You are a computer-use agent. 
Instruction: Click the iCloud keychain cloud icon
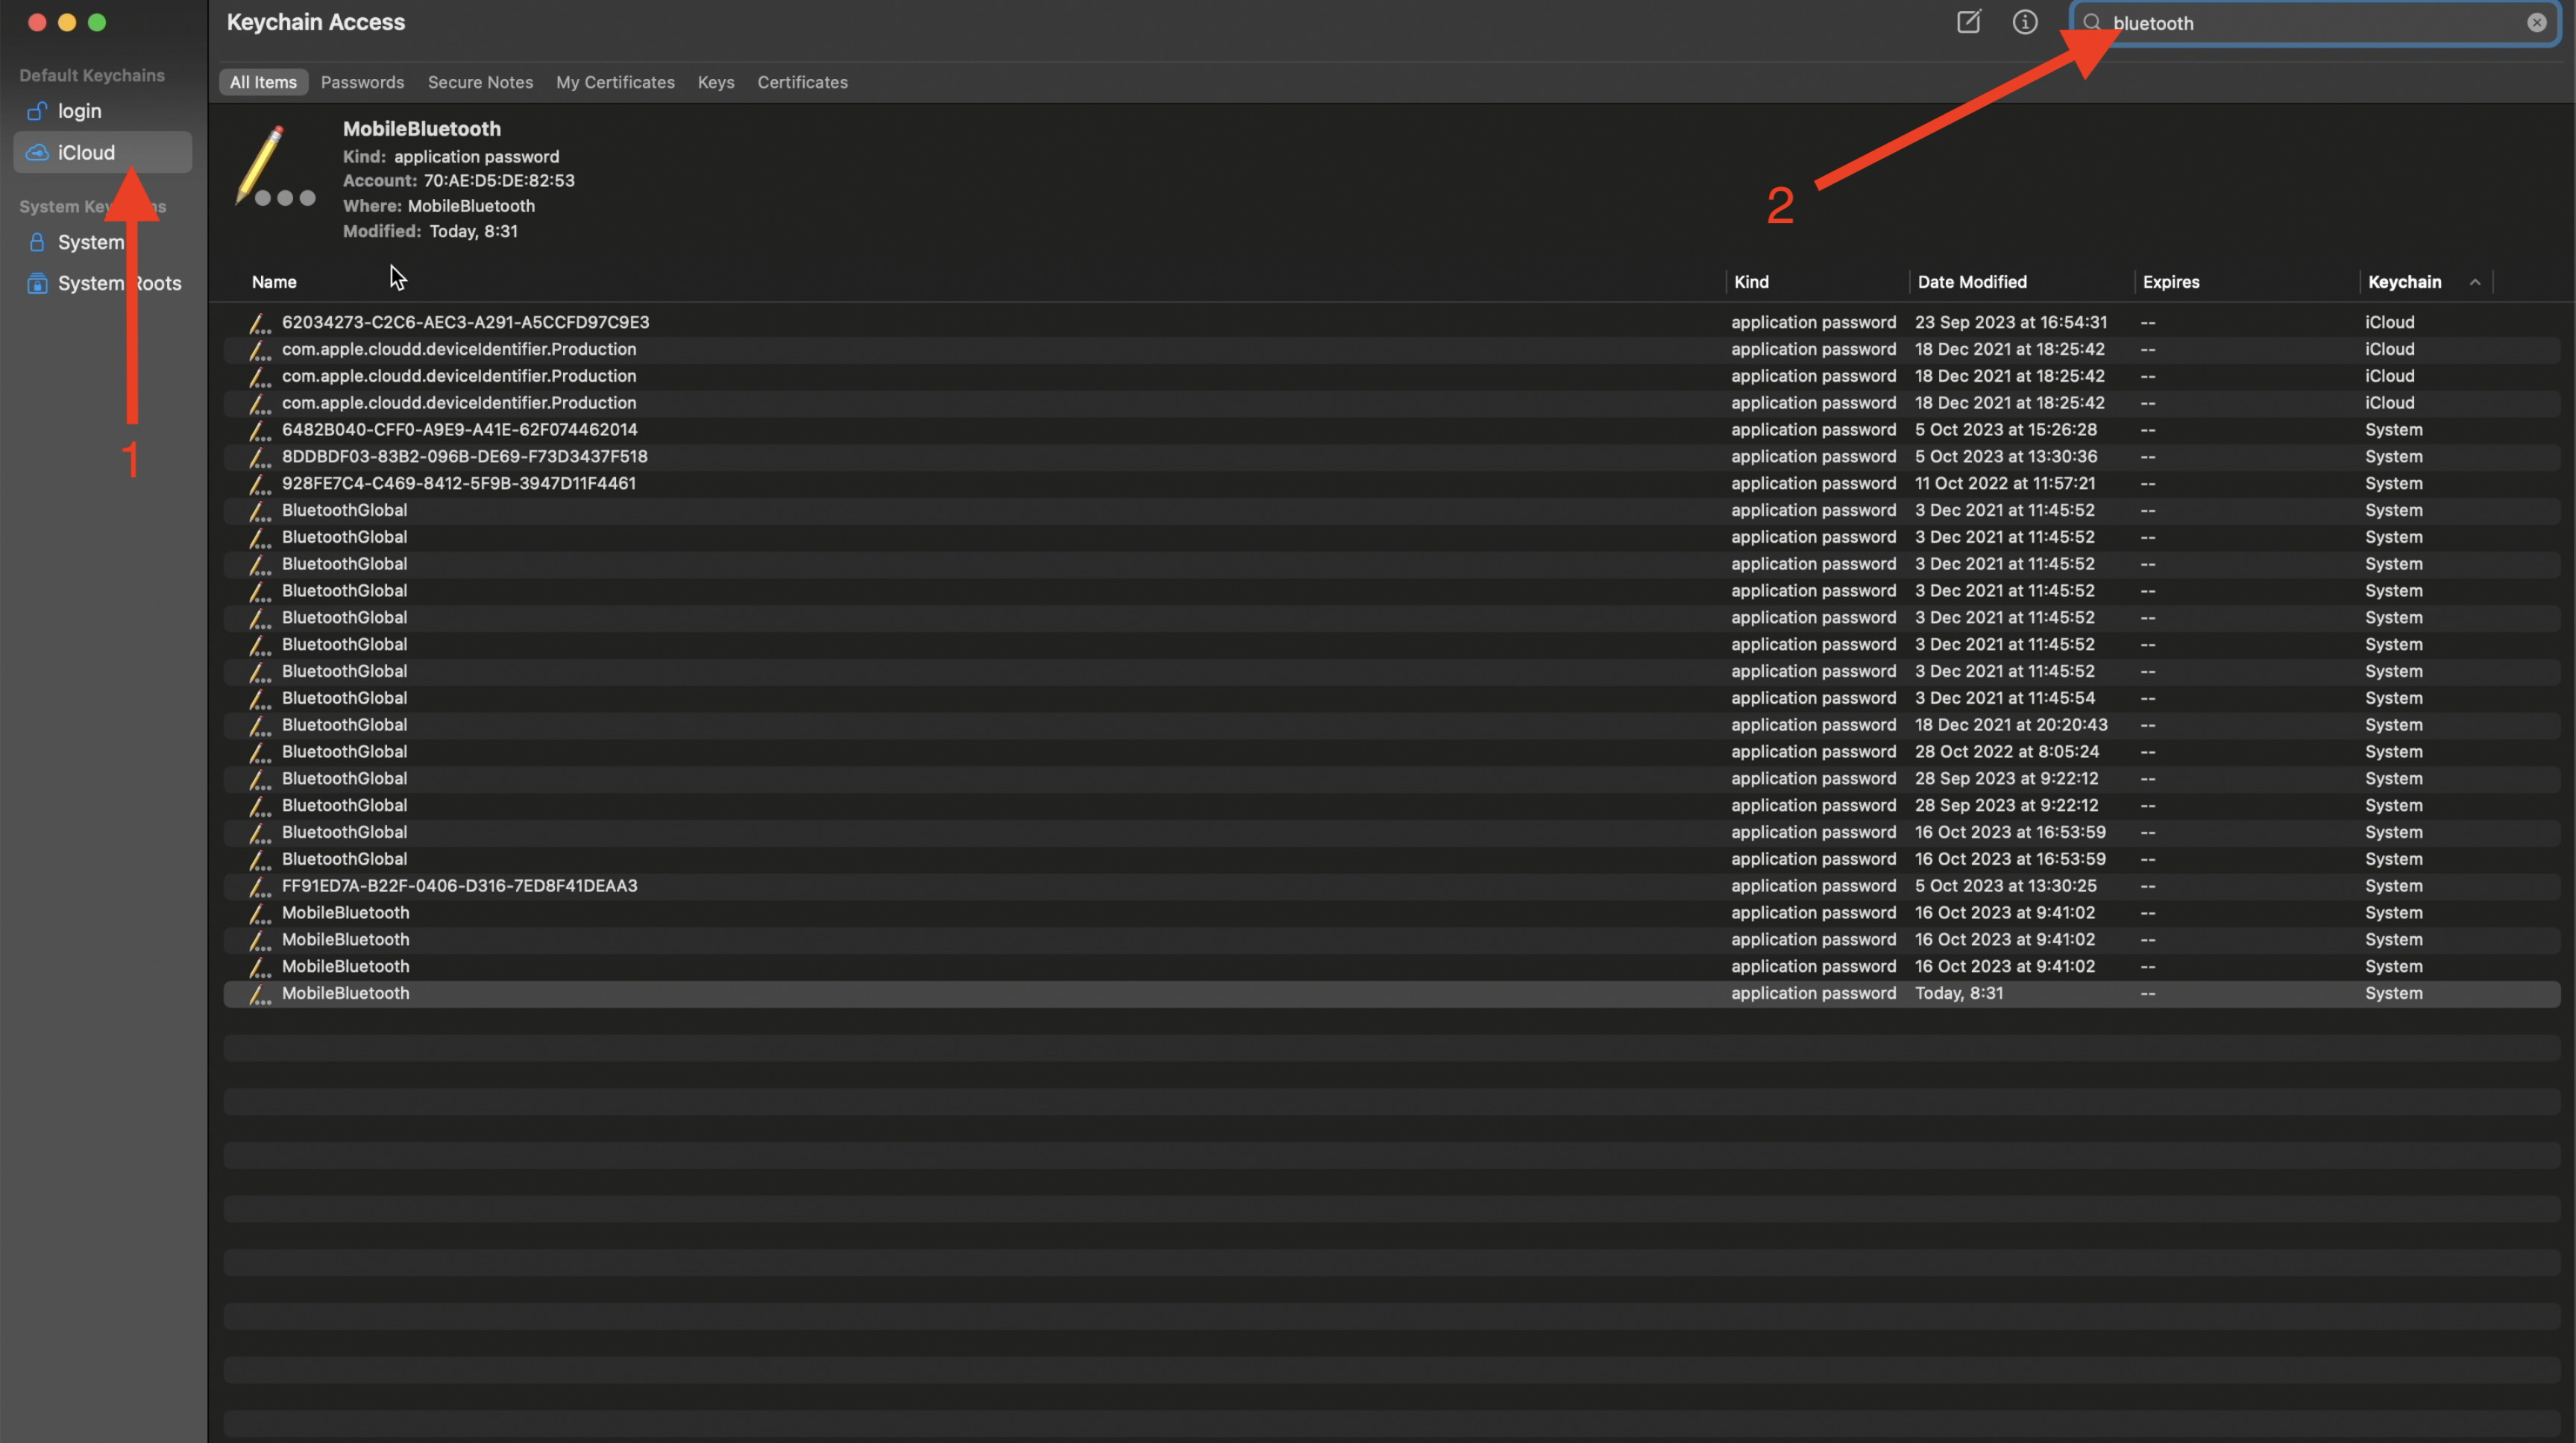[37, 153]
